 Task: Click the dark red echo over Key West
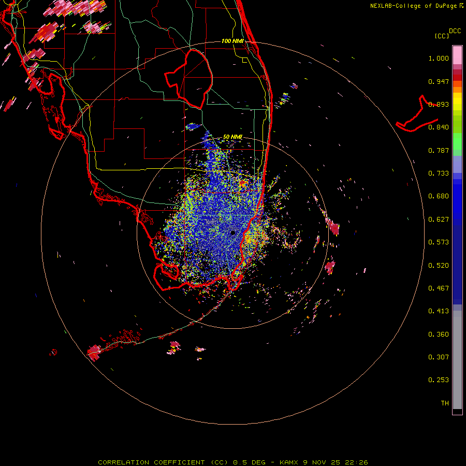coord(94,353)
